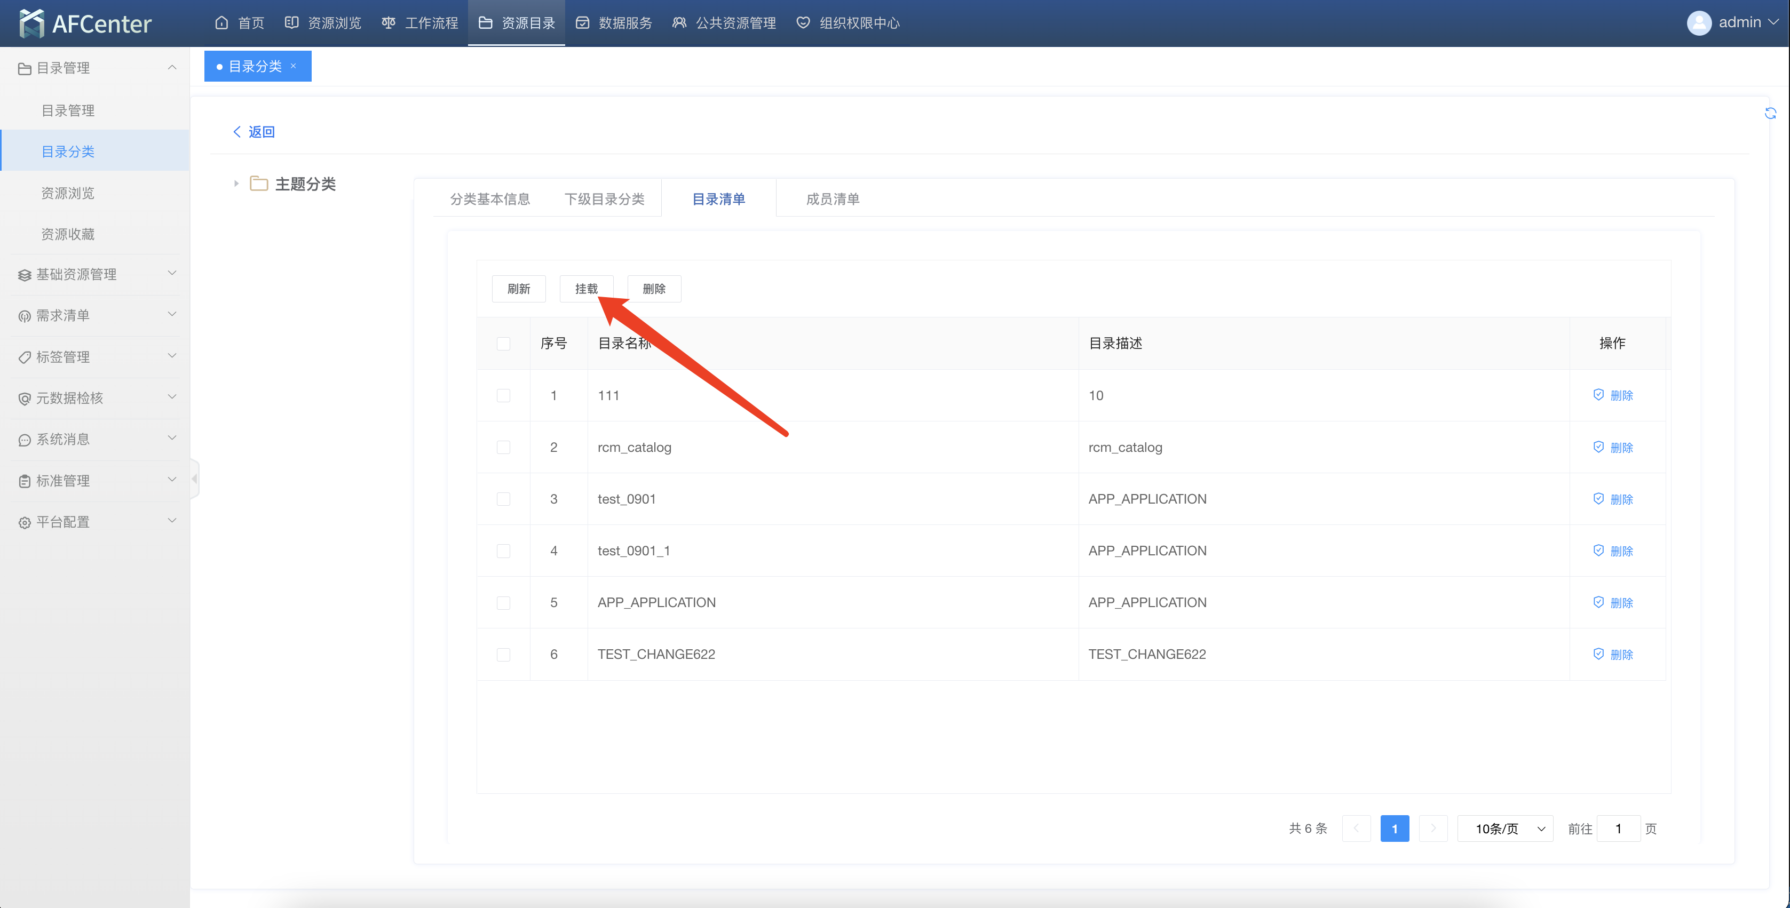The height and width of the screenshot is (908, 1790).
Task: Click the delete shield icon in row rcm_catalog
Action: click(1598, 447)
